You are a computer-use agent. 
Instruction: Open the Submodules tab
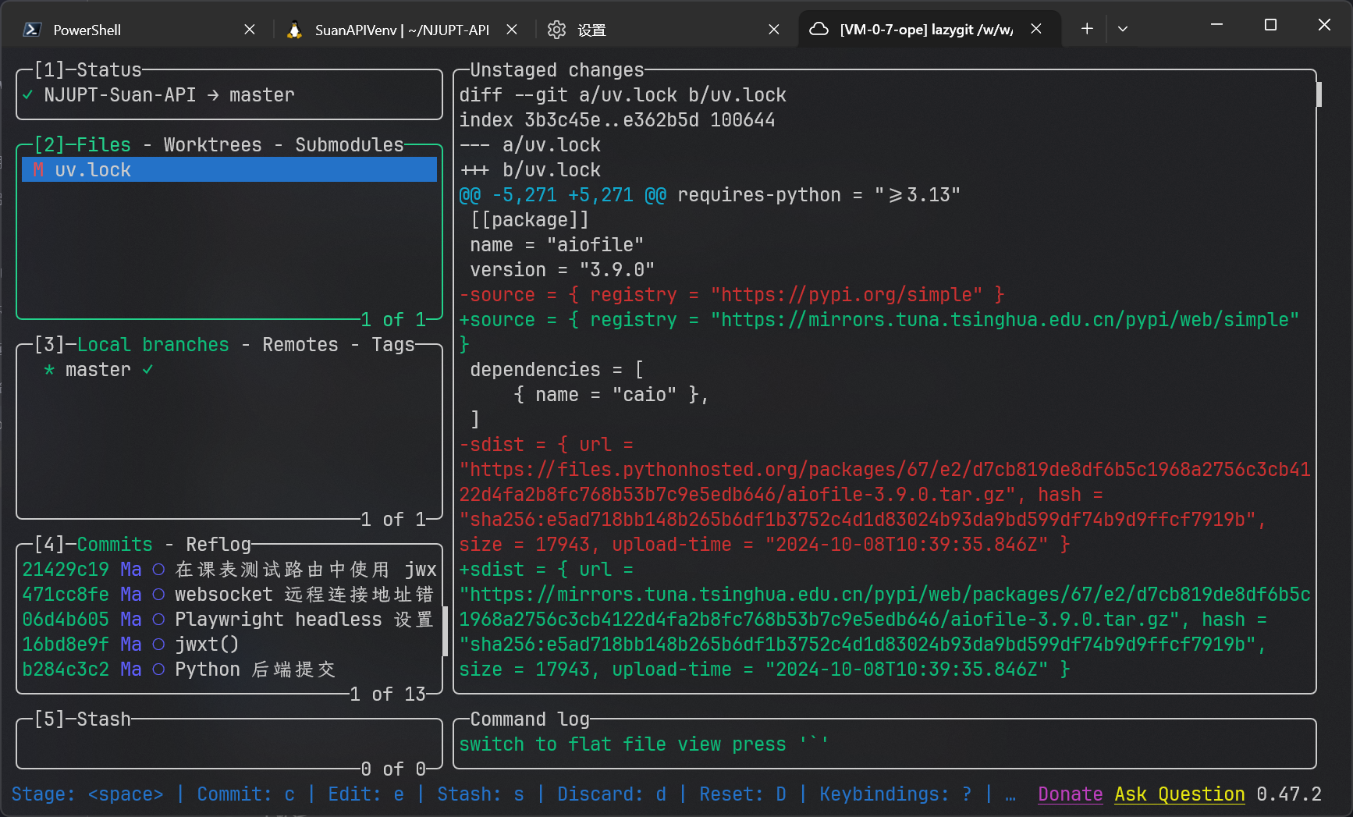point(349,145)
